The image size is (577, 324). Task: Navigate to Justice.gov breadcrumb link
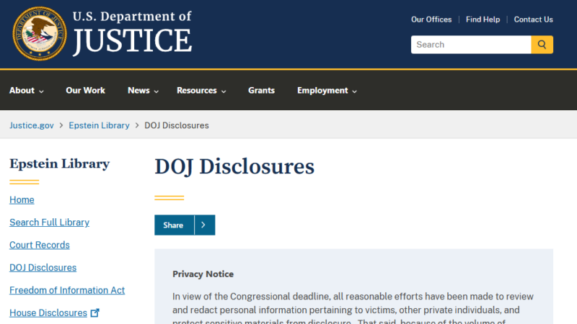coord(32,125)
